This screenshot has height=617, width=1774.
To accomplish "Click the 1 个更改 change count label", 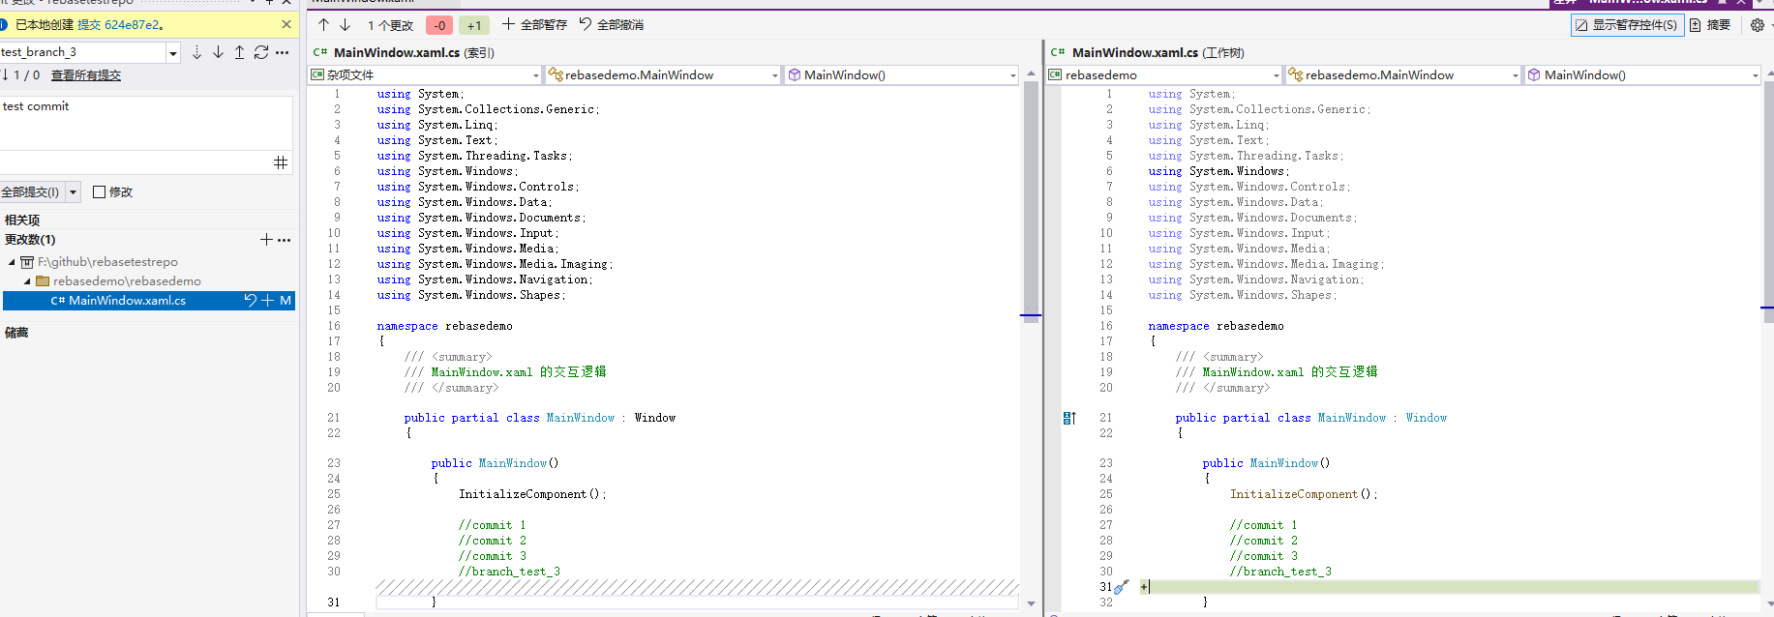I will point(390,25).
